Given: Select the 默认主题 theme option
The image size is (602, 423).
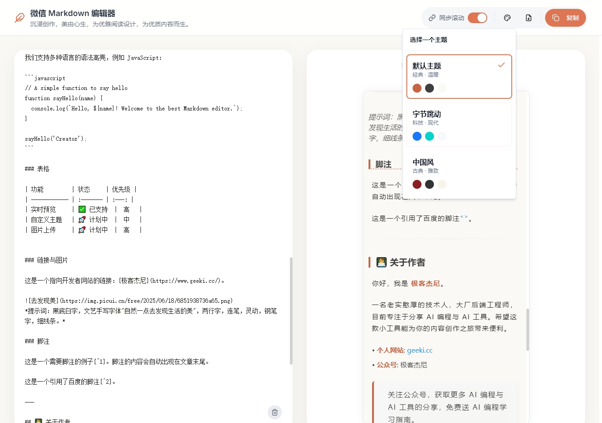Looking at the screenshot, I should click(459, 77).
